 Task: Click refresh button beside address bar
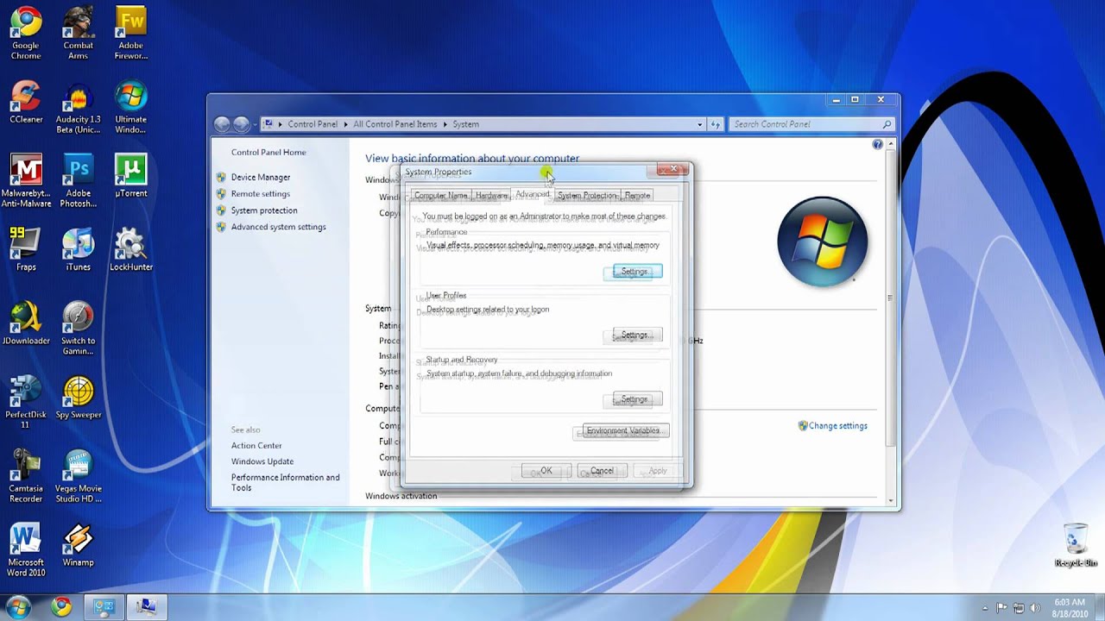(715, 124)
